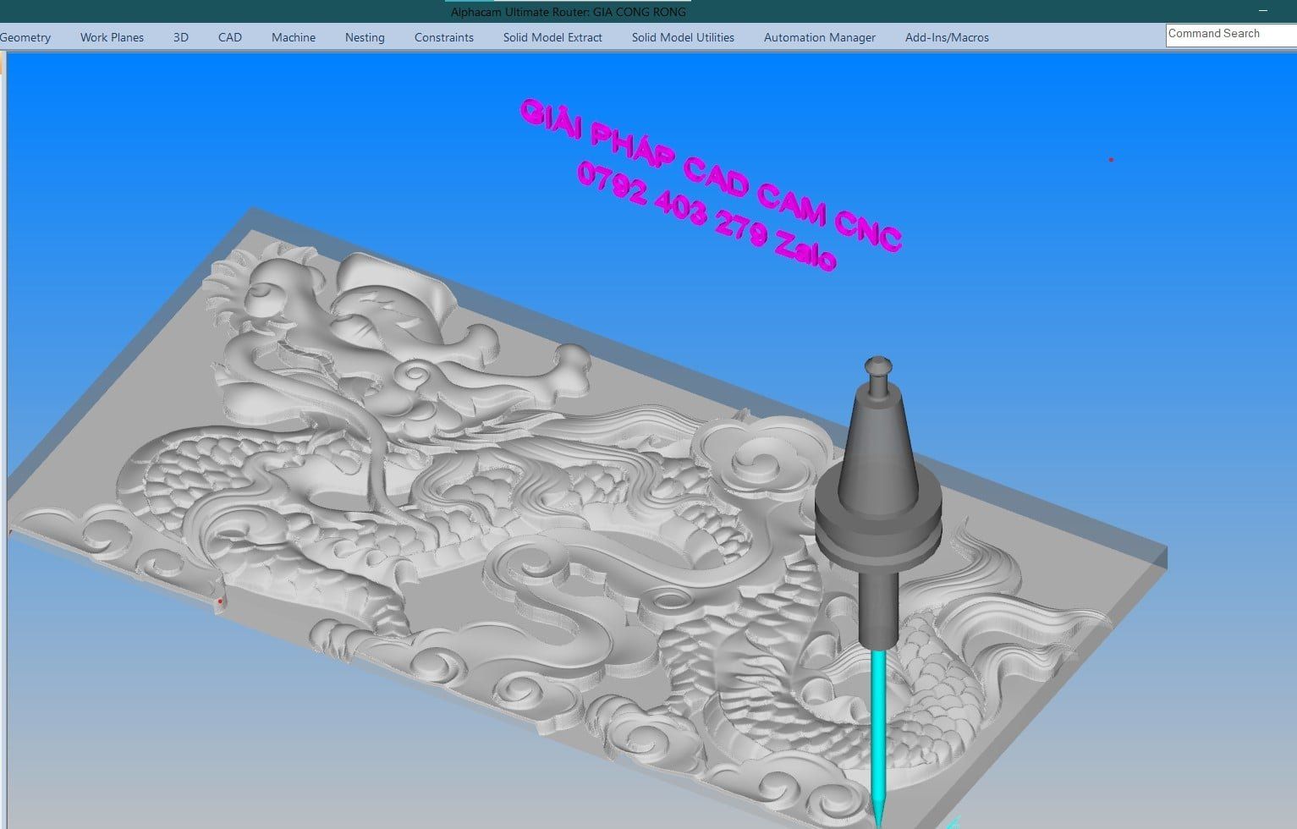Image resolution: width=1297 pixels, height=829 pixels.
Task: Click the red point in the upper-right viewport
Action: pos(1111,159)
